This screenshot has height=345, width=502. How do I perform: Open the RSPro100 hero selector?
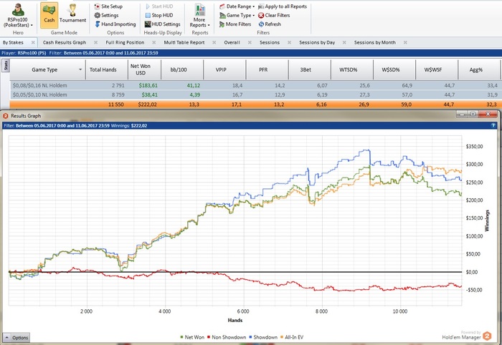[x=18, y=15]
